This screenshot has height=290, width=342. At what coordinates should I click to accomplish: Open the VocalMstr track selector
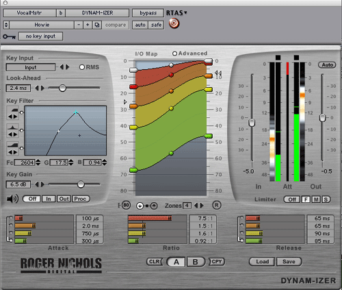29,13
